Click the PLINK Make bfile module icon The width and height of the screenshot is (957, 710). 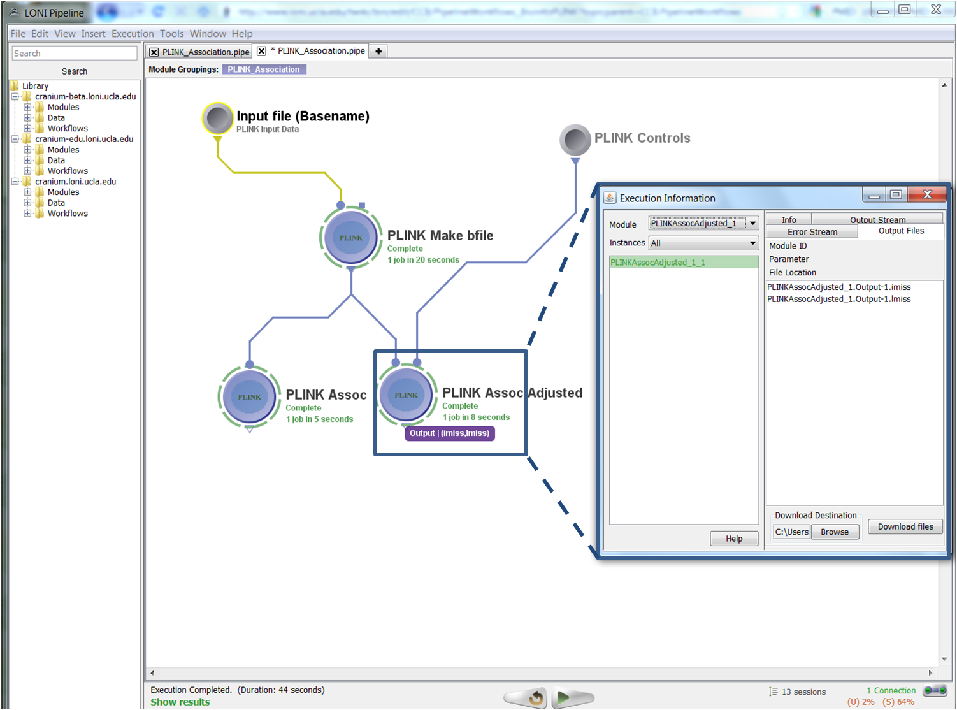coord(351,238)
